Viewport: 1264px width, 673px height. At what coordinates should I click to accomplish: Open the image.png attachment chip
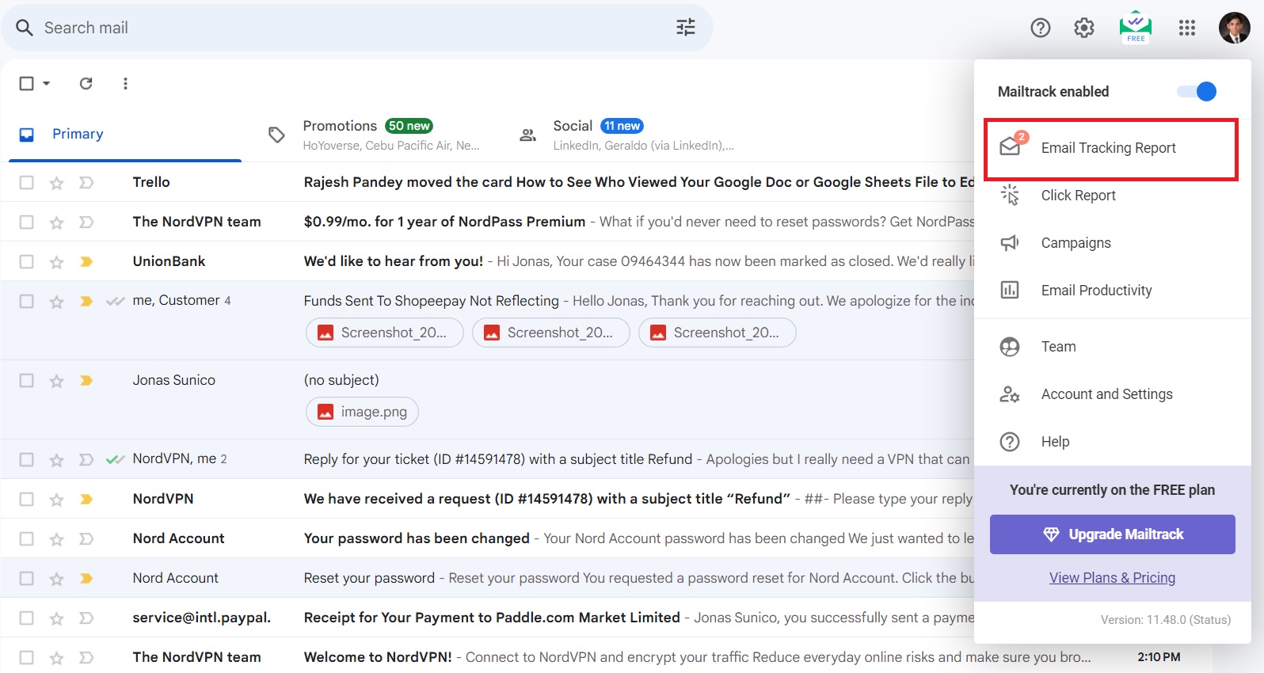click(x=362, y=412)
